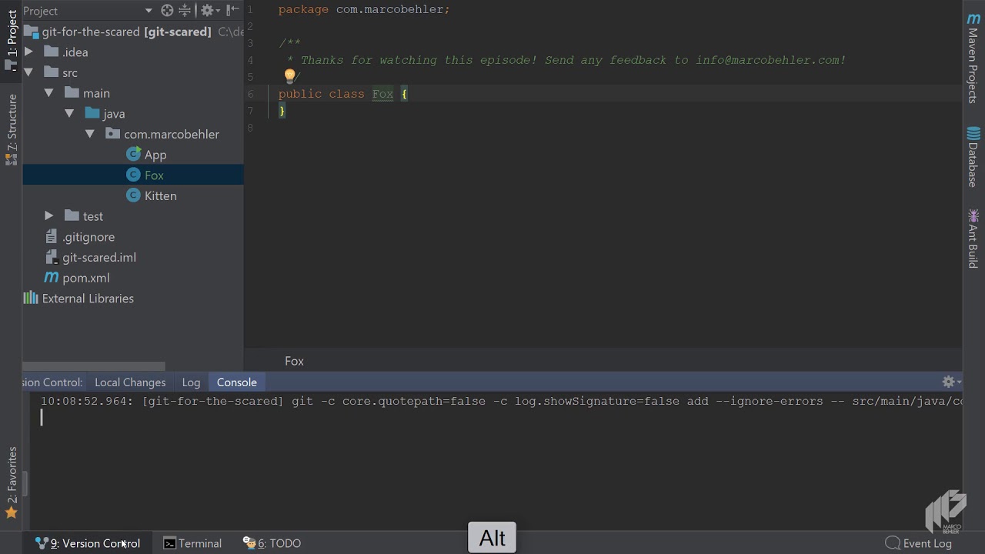Open the Terminal tool window
This screenshot has height=554, width=985.
pos(192,543)
